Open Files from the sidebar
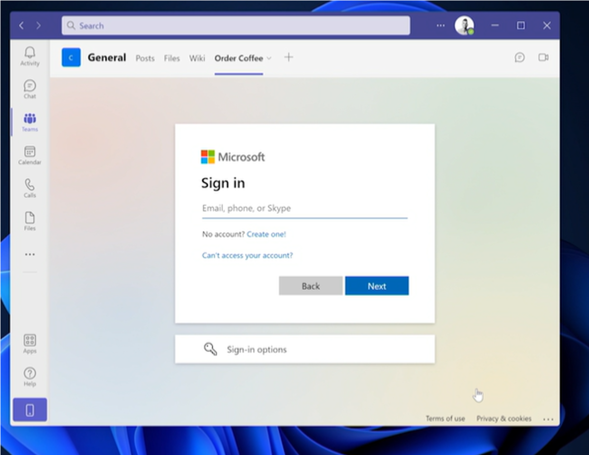Image resolution: width=589 pixels, height=455 pixels. (x=29, y=221)
